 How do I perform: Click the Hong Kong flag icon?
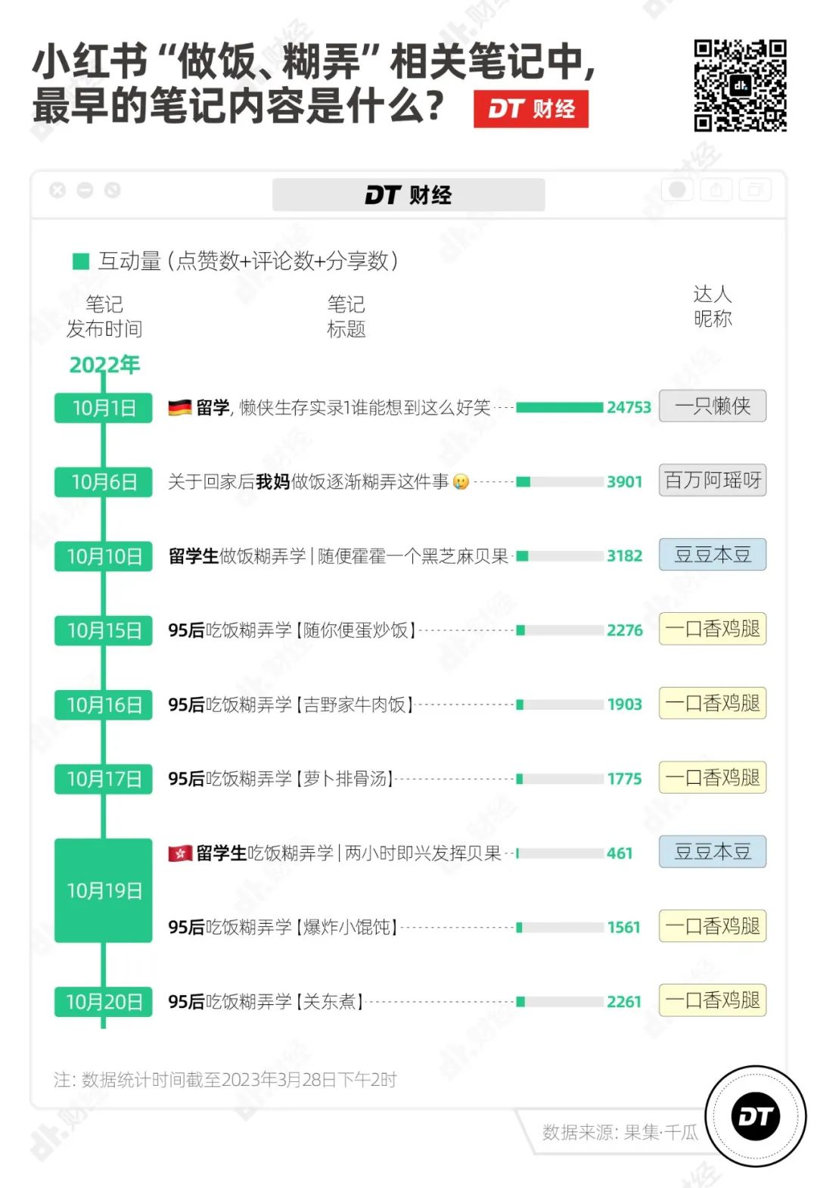(x=180, y=854)
